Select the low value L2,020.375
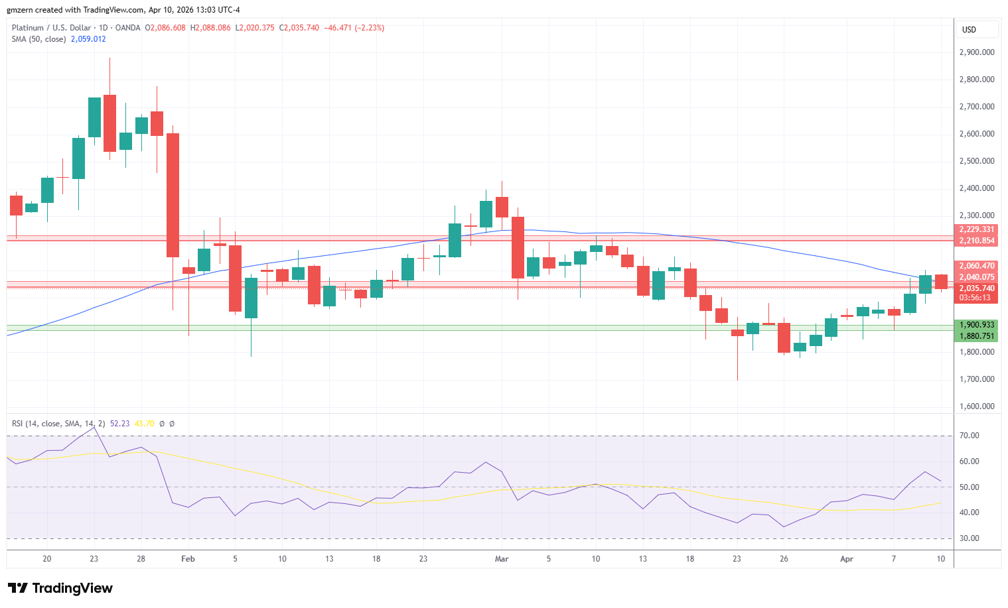The width and height of the screenshot is (1008, 608). tap(255, 28)
